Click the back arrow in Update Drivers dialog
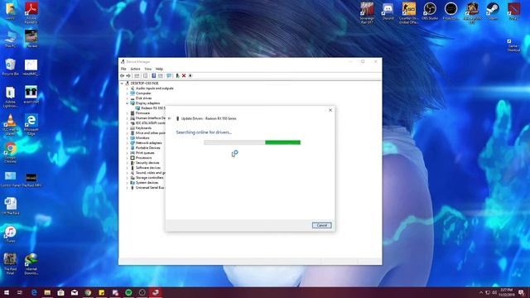The height and width of the screenshot is (298, 530). [170, 118]
